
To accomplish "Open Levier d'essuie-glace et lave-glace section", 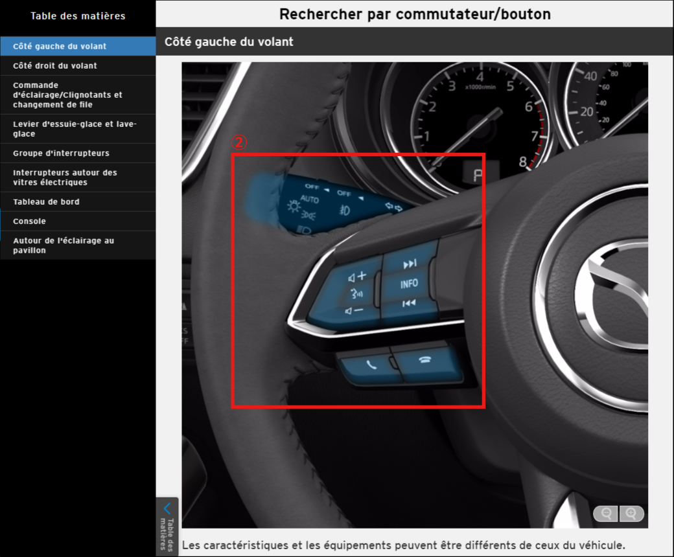I will pos(75,129).
